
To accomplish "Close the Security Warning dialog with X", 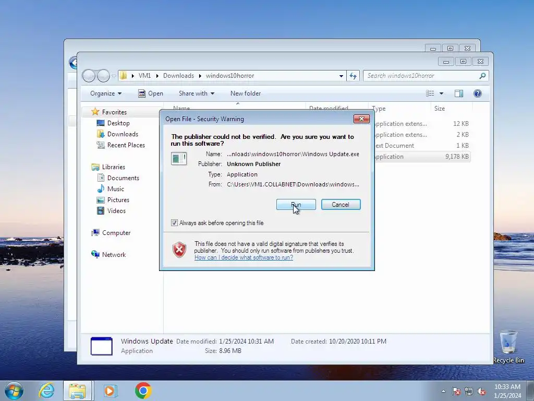I will pyautogui.click(x=361, y=119).
